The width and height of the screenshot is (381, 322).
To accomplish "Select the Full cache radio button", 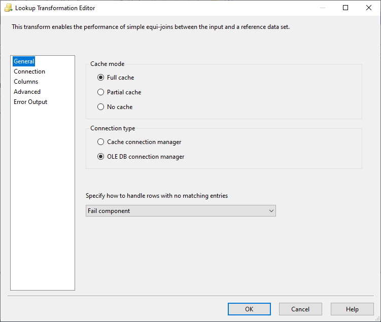I will 101,78.
